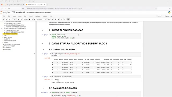Click inside the import numpy code cell
Viewport: 172px width, 97px height.
[96, 36]
